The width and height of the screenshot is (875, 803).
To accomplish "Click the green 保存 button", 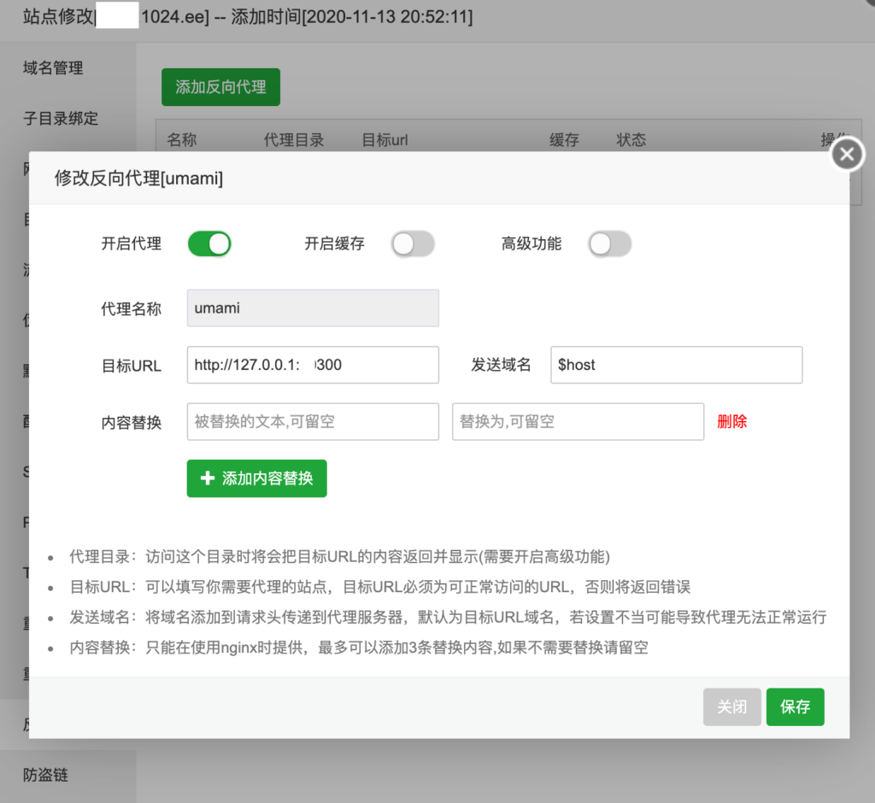I will tap(796, 707).
